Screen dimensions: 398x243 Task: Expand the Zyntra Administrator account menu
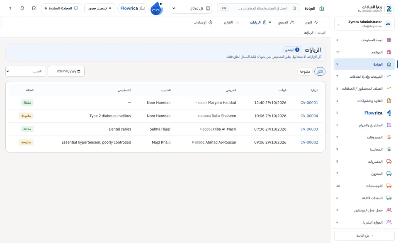[x=364, y=24]
